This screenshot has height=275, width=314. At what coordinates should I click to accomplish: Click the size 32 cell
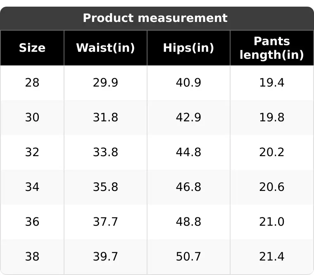(x=32, y=152)
